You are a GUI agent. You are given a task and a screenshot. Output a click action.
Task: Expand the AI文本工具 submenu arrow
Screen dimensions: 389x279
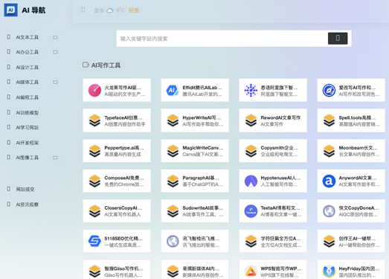(x=55, y=37)
